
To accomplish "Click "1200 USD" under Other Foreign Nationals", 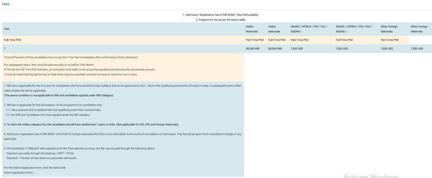I will tap(417, 48).
